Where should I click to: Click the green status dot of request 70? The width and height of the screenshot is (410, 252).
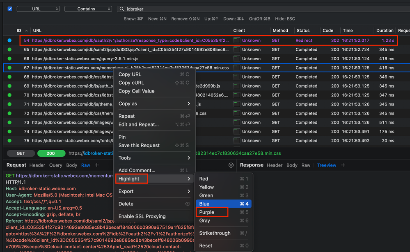10,95
